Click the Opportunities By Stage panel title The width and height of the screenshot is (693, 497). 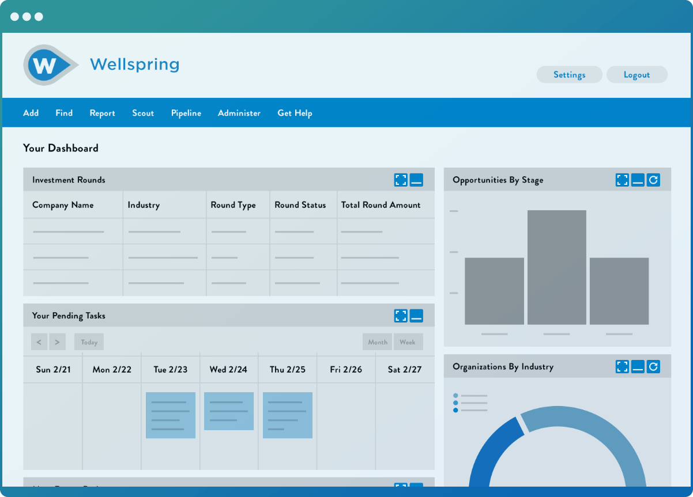(498, 180)
